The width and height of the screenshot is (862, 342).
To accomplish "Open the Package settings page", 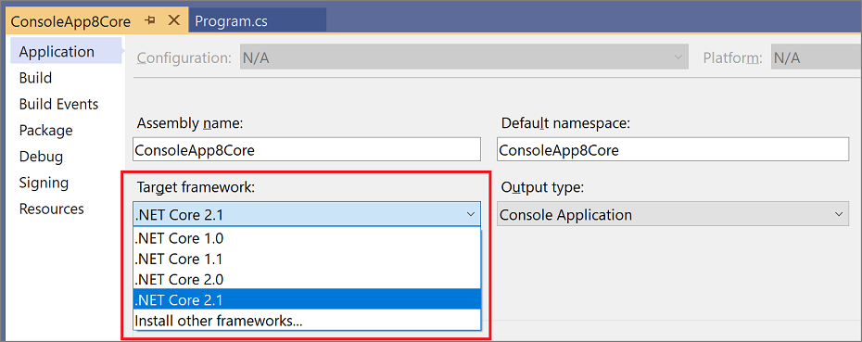I will (45, 131).
